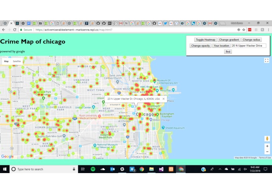272x193 pixels.
Task: Bookmark this page with the star icon
Action: pyautogui.click(x=244, y=30)
